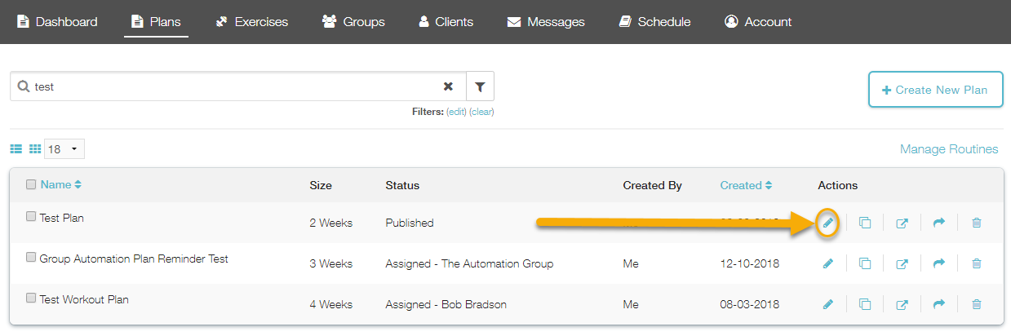Screen dimensions: 1011x336
Task: Clear the search text with X icon
Action: tap(448, 86)
